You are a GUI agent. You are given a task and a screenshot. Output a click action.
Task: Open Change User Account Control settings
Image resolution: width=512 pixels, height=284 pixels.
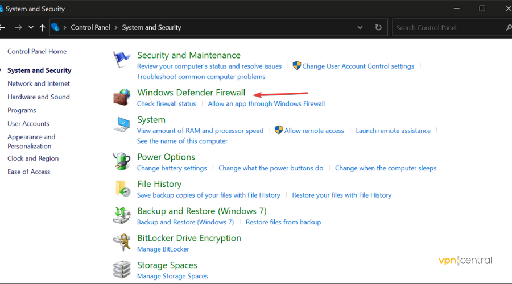(358, 66)
